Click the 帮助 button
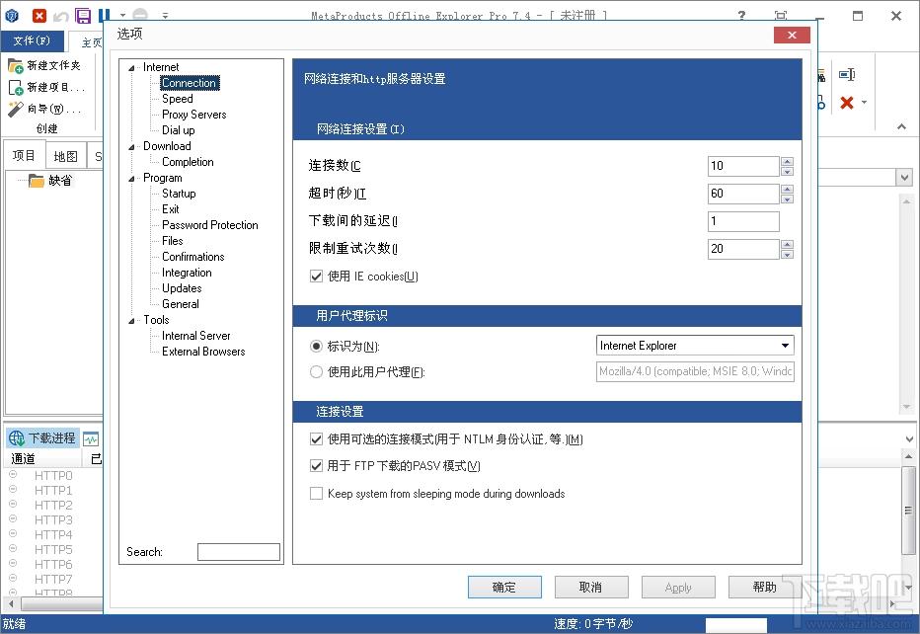This screenshot has height=634, width=920. [764, 587]
